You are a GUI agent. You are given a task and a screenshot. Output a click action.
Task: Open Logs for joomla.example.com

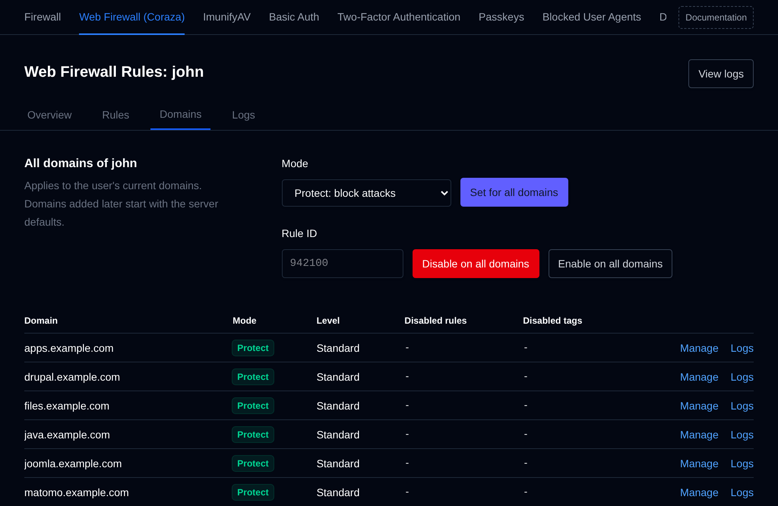742,463
